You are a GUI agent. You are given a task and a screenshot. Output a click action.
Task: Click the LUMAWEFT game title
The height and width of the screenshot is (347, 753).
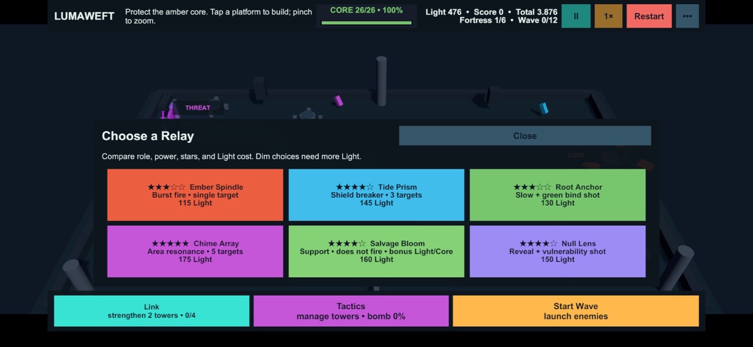click(x=84, y=16)
